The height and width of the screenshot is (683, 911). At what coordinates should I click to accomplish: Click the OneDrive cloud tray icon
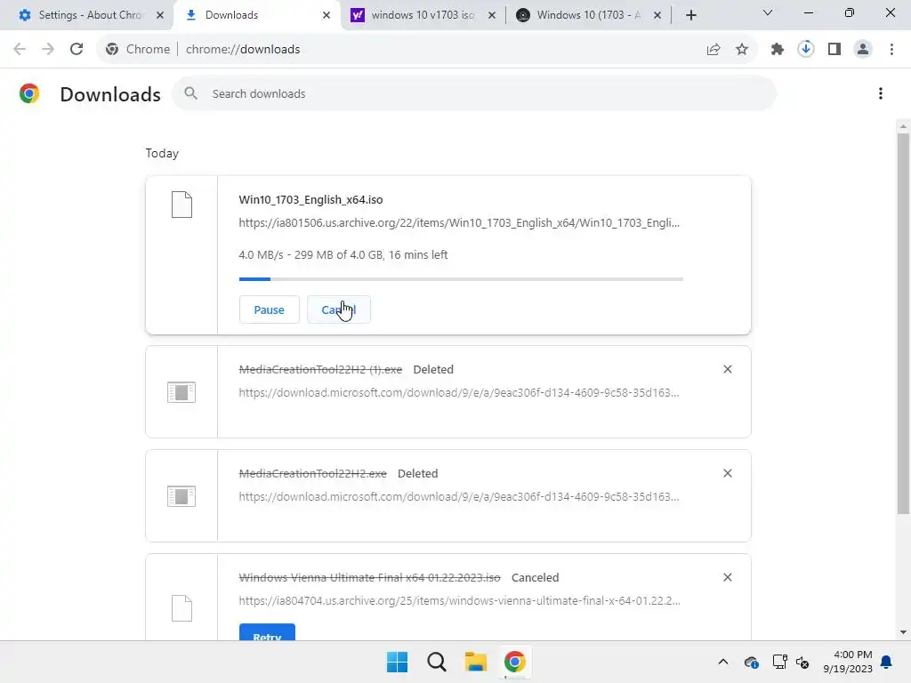751,662
